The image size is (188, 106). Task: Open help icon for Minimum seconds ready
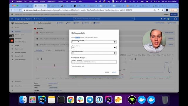tap(115, 42)
